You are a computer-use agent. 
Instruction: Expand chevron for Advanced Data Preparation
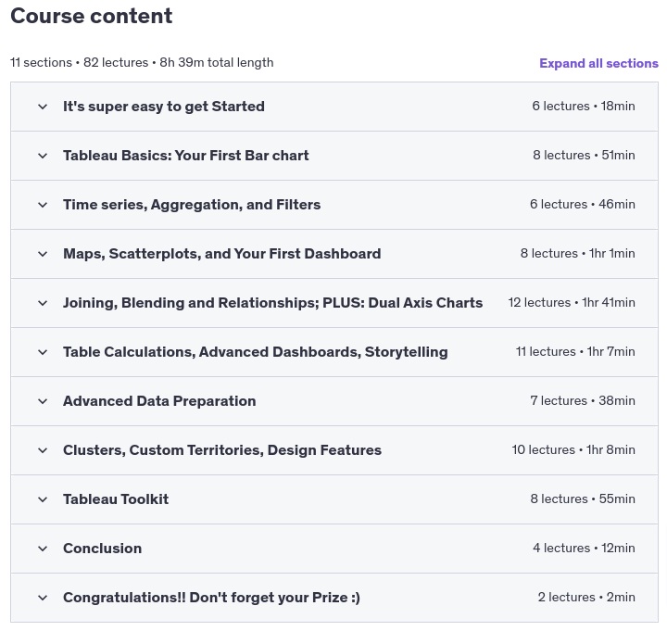pos(43,401)
